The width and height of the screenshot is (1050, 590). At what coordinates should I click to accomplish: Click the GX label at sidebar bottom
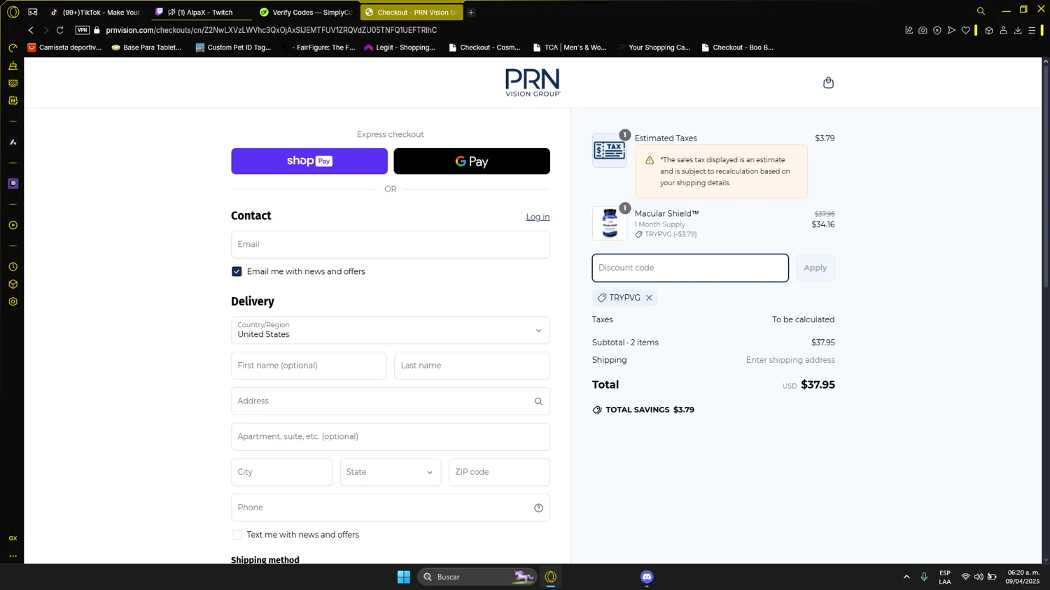(13, 538)
